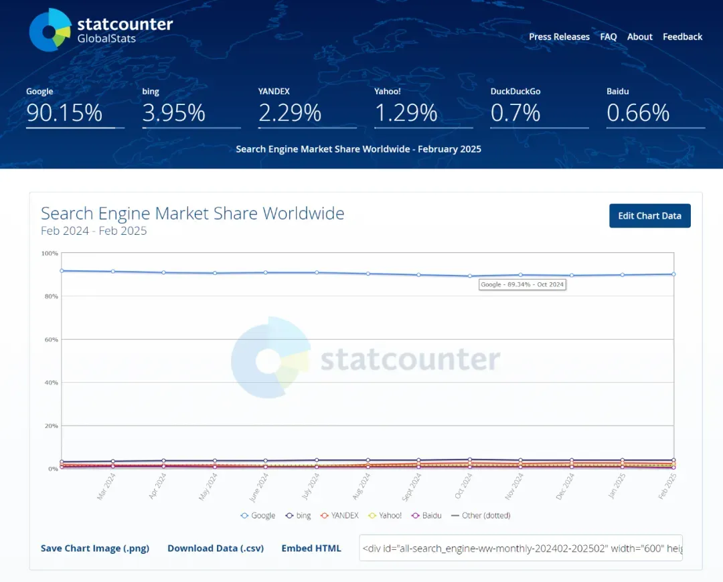Select the DuckDuckGo 0.7% stat header

point(540,107)
